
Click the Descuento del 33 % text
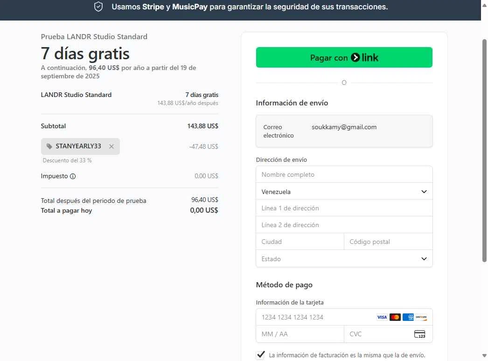(67, 160)
